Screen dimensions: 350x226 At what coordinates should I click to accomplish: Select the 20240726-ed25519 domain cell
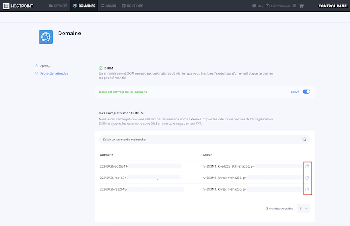pos(140,166)
